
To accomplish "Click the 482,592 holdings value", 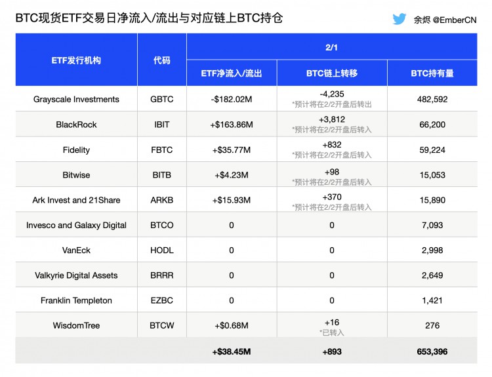I will (x=432, y=100).
